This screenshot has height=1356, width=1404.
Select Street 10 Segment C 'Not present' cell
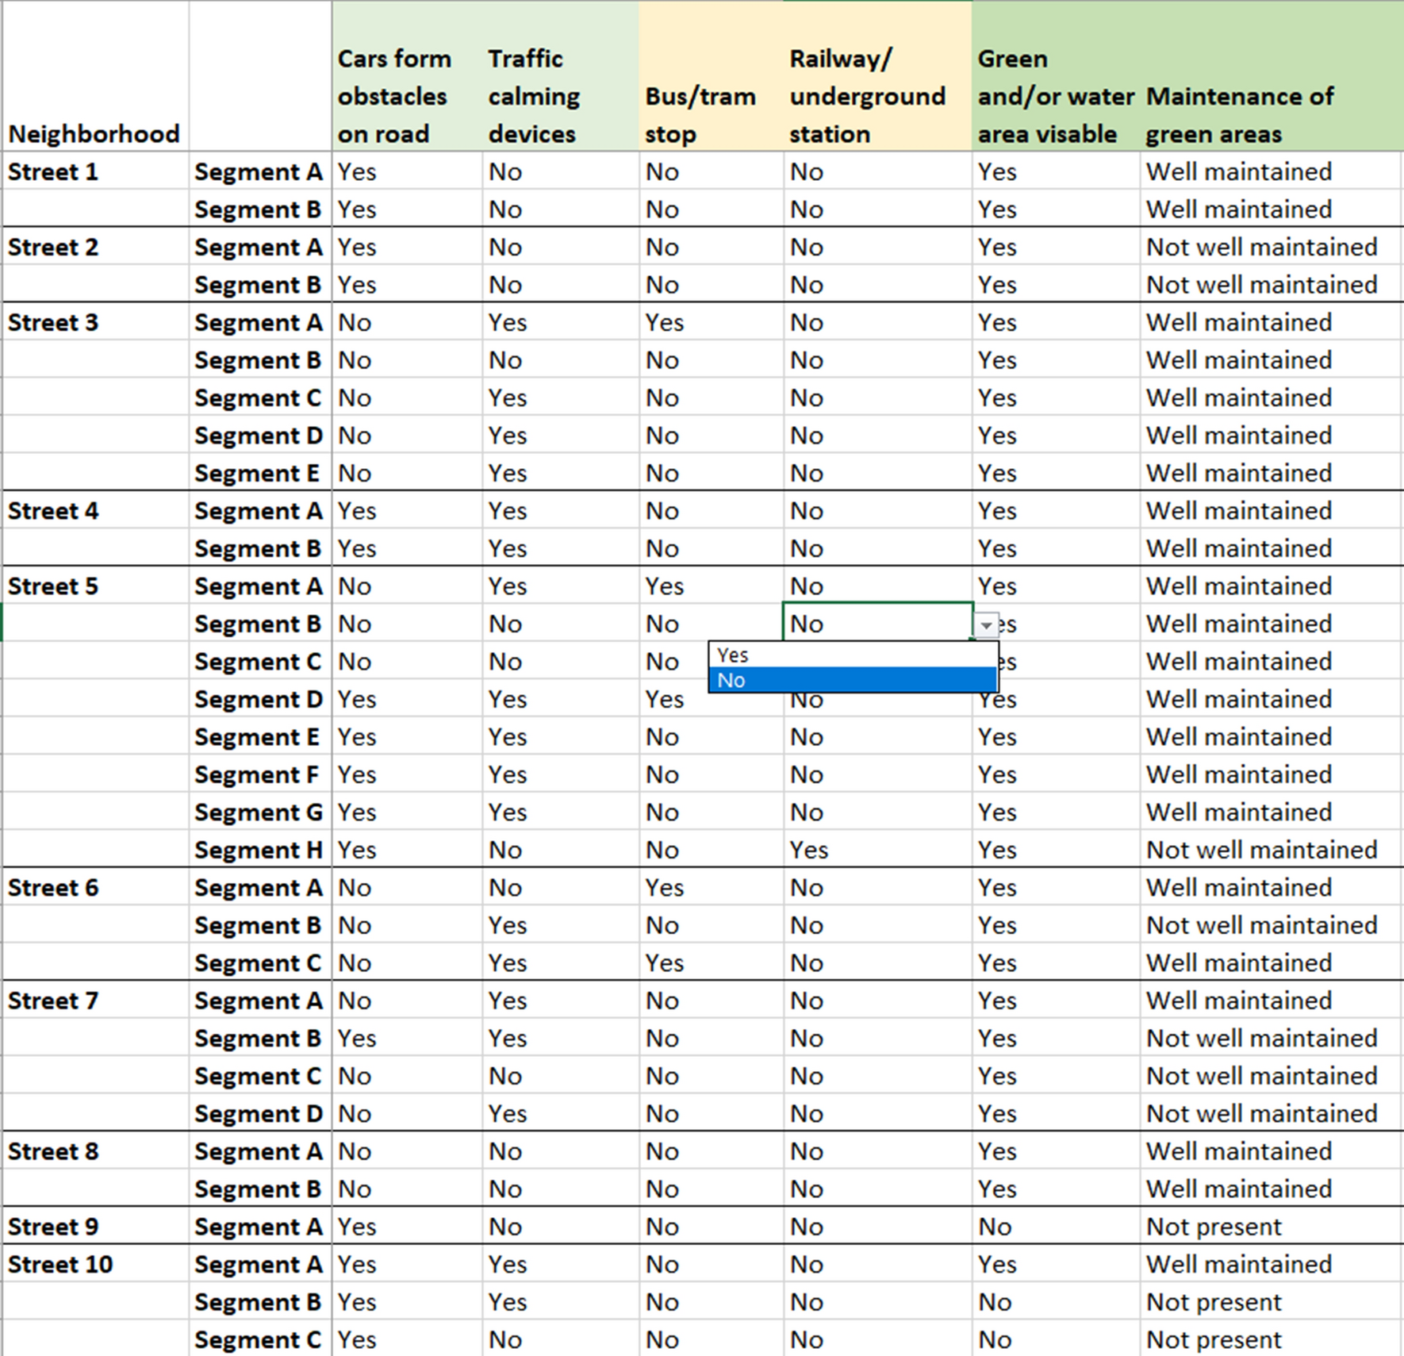[1271, 1339]
